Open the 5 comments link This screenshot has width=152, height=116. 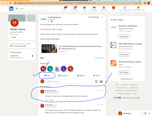pos(99,58)
